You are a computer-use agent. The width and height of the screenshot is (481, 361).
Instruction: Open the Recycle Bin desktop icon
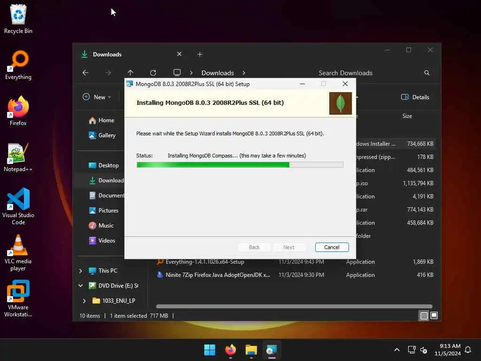[x=18, y=19]
